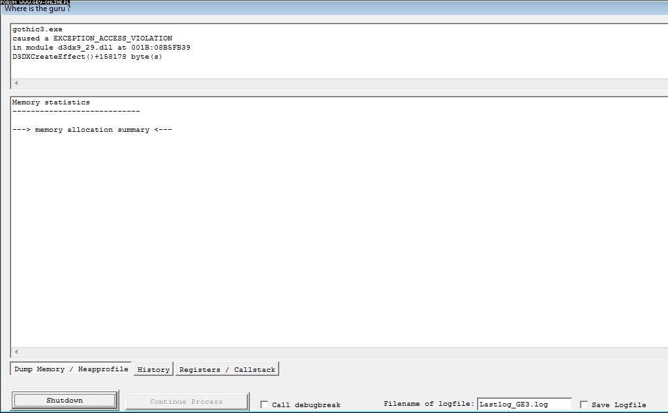Click the error pane horizontal scrollbar track
Image resolution: width=668 pixels, height=413 pixels.
click(x=339, y=84)
